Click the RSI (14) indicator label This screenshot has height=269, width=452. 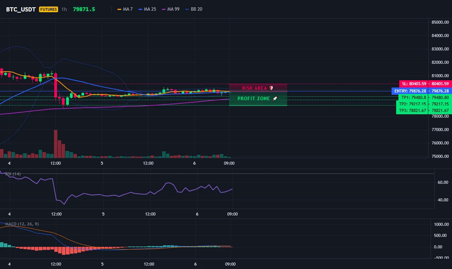(13, 174)
